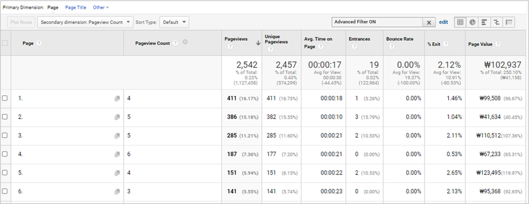Select the comparison view icon
The width and height of the screenshot is (529, 204).
point(496,22)
